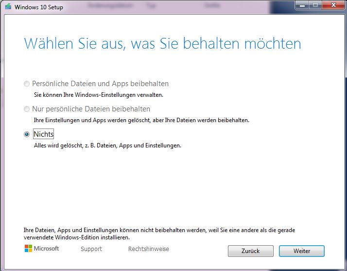The height and width of the screenshot is (271, 347).
Task: Click the Microsoft logo
Action: tap(42, 249)
